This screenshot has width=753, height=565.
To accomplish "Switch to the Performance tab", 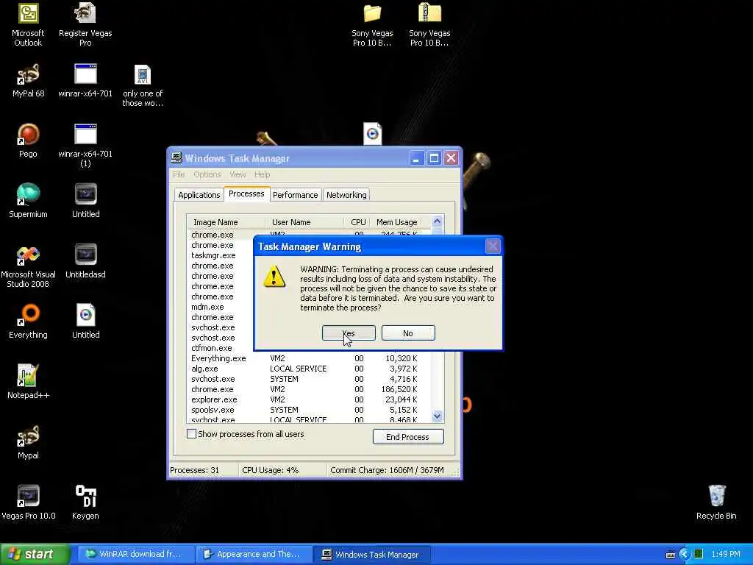I will click(x=296, y=194).
